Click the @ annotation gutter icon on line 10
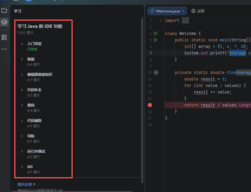This screenshot has height=192, width=251. pyautogui.click(x=156, y=72)
